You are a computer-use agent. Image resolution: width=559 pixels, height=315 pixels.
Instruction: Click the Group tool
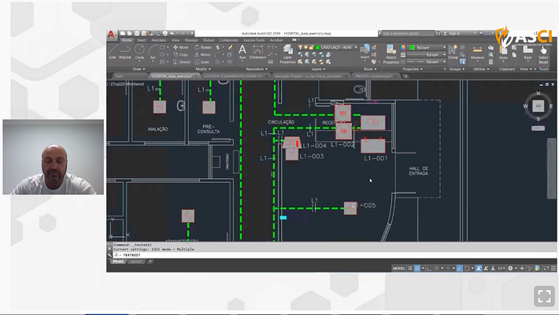pos(453,52)
